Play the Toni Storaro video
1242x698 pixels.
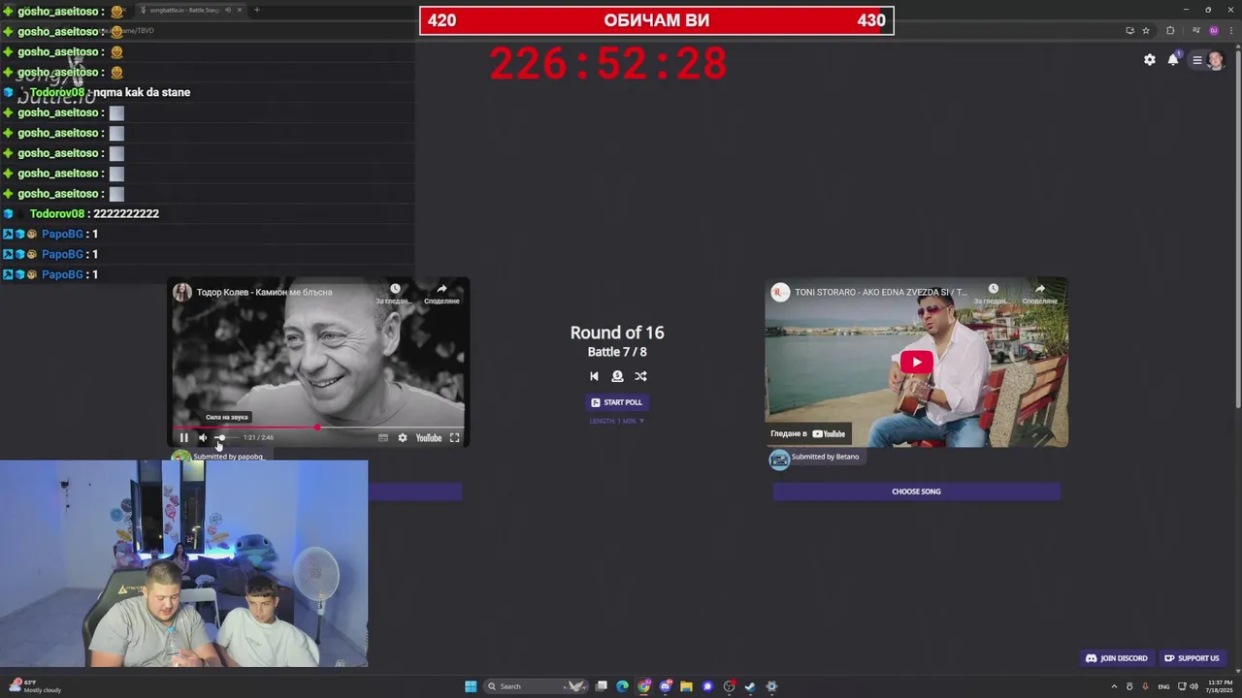click(916, 363)
